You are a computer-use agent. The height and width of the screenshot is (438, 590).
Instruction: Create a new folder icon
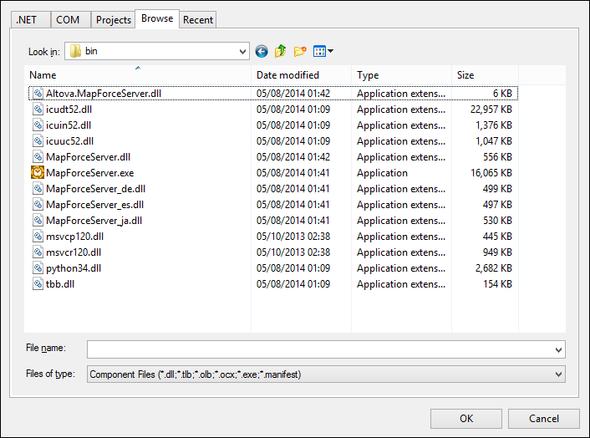pos(300,52)
